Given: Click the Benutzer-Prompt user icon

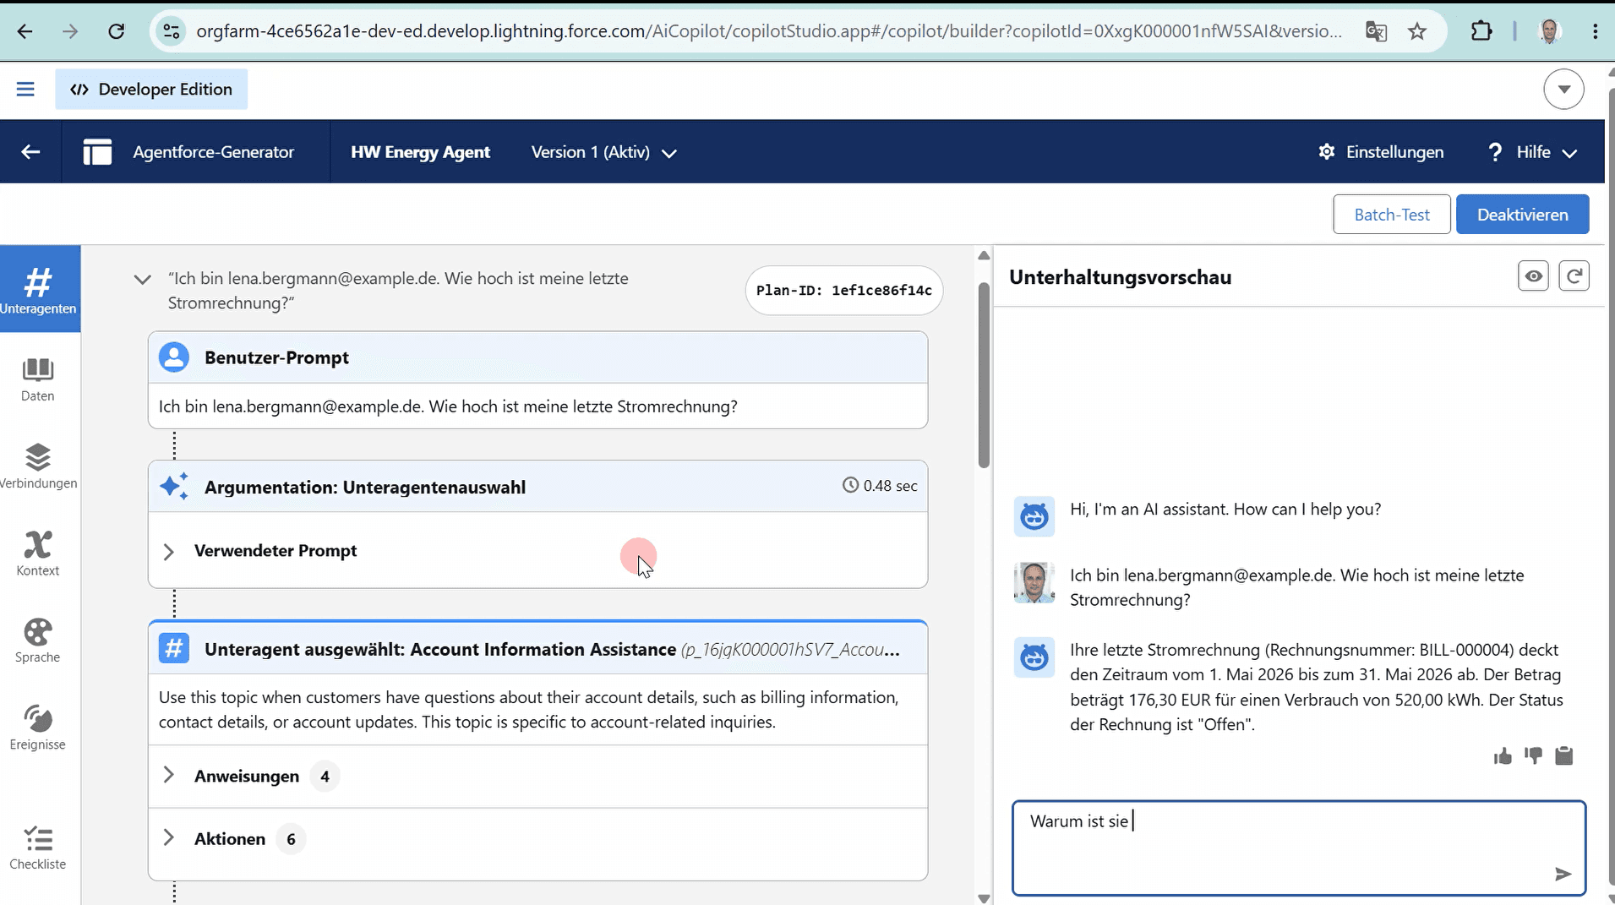Looking at the screenshot, I should click(174, 357).
